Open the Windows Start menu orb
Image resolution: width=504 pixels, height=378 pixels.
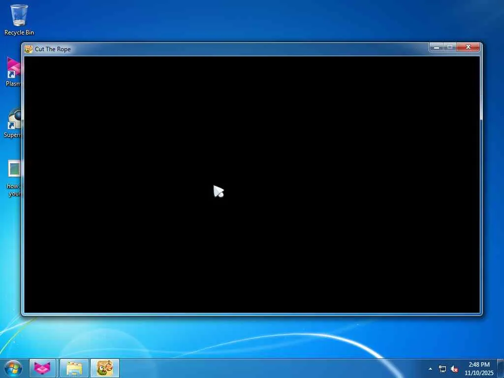point(13,368)
